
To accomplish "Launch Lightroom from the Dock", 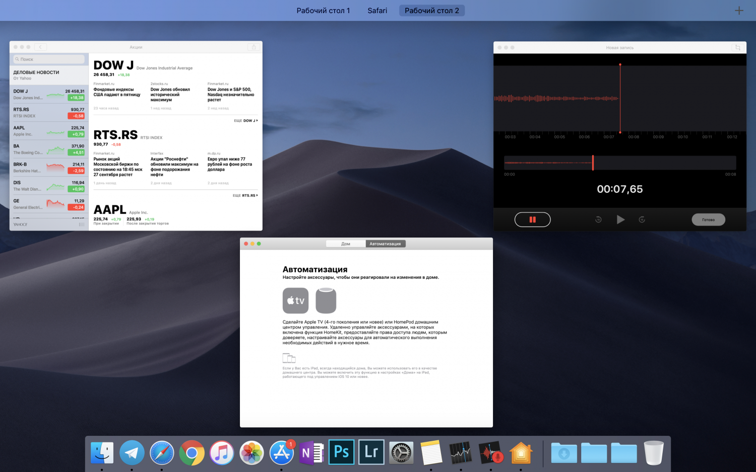I will click(371, 452).
